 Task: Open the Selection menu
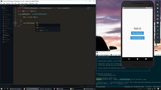click(x=8, y=3)
